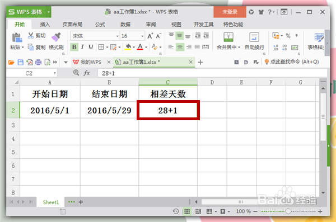Select cell B2 with 2016/5/29
The height and width of the screenshot is (222, 336).
pos(109,110)
